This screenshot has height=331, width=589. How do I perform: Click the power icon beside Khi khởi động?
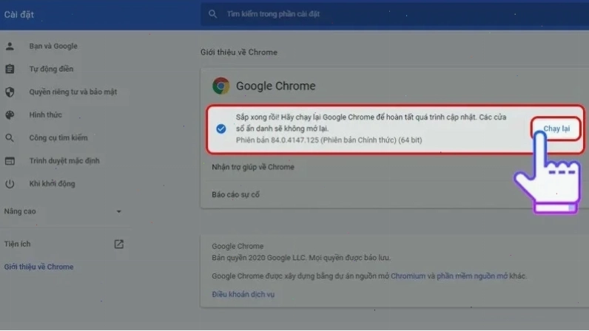[10, 183]
